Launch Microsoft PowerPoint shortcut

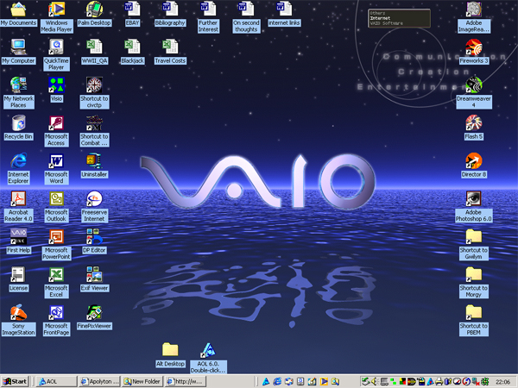click(x=56, y=237)
